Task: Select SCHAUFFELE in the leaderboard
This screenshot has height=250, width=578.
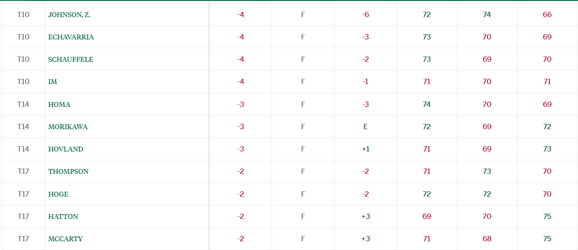Action: click(71, 59)
